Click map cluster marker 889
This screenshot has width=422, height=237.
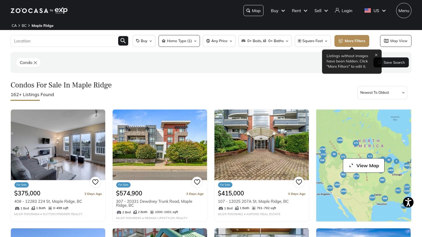(382, 180)
